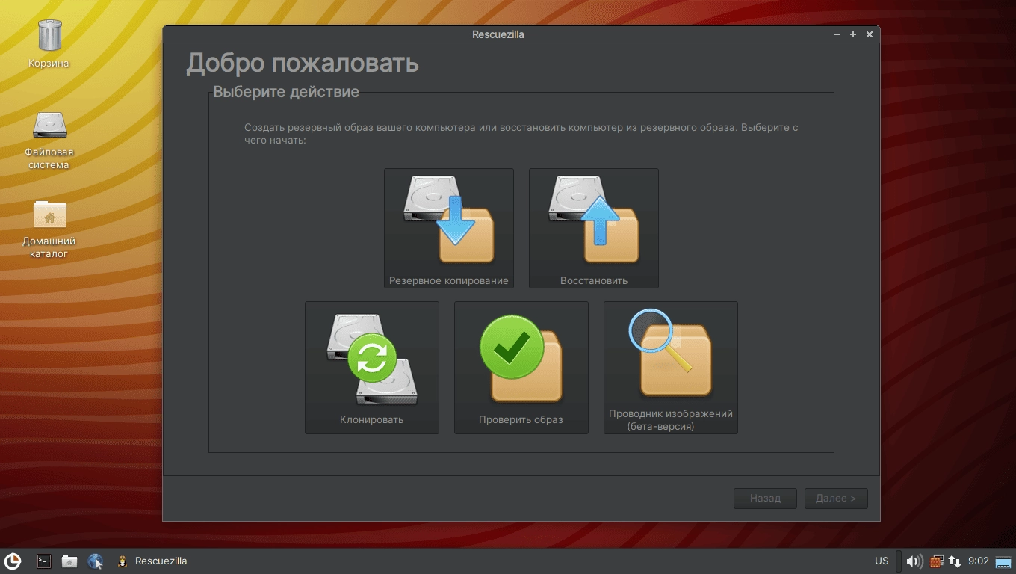
Task: Open the Файловая система desktop icon
Action: (x=49, y=140)
